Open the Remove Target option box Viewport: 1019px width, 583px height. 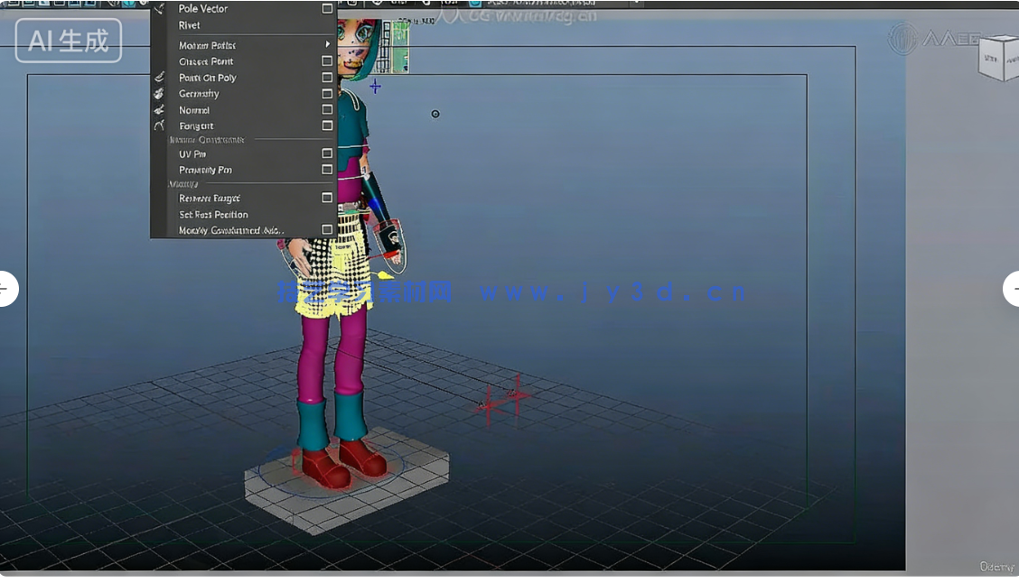click(x=327, y=198)
